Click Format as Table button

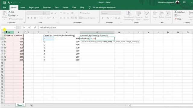(x=139, y=16)
